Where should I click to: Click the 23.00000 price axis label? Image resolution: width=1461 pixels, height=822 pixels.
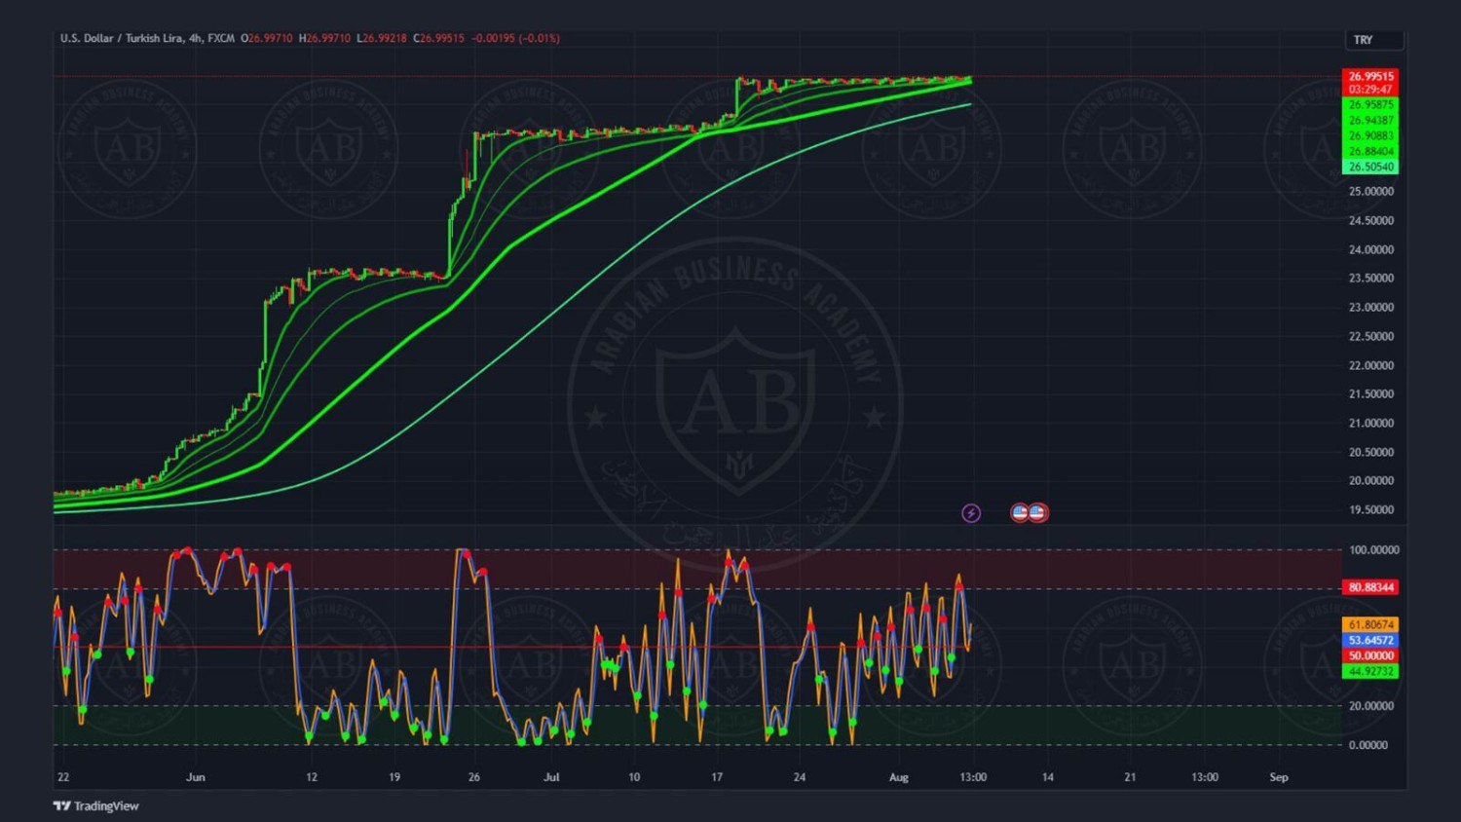(x=1370, y=307)
